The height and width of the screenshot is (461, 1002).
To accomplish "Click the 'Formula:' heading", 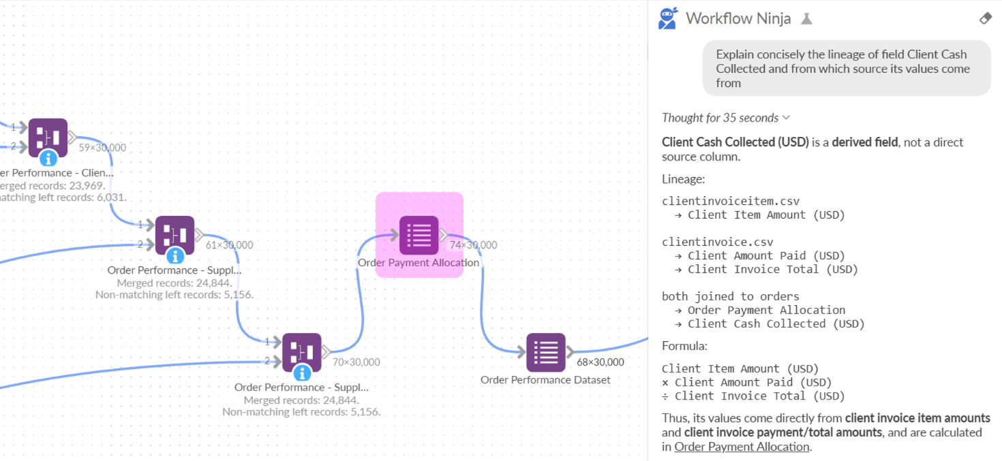I will coord(685,346).
